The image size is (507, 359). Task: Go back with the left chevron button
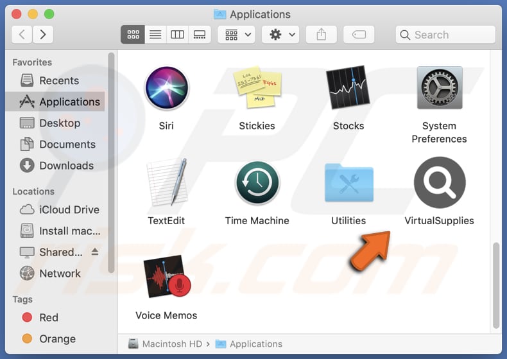(x=22, y=34)
